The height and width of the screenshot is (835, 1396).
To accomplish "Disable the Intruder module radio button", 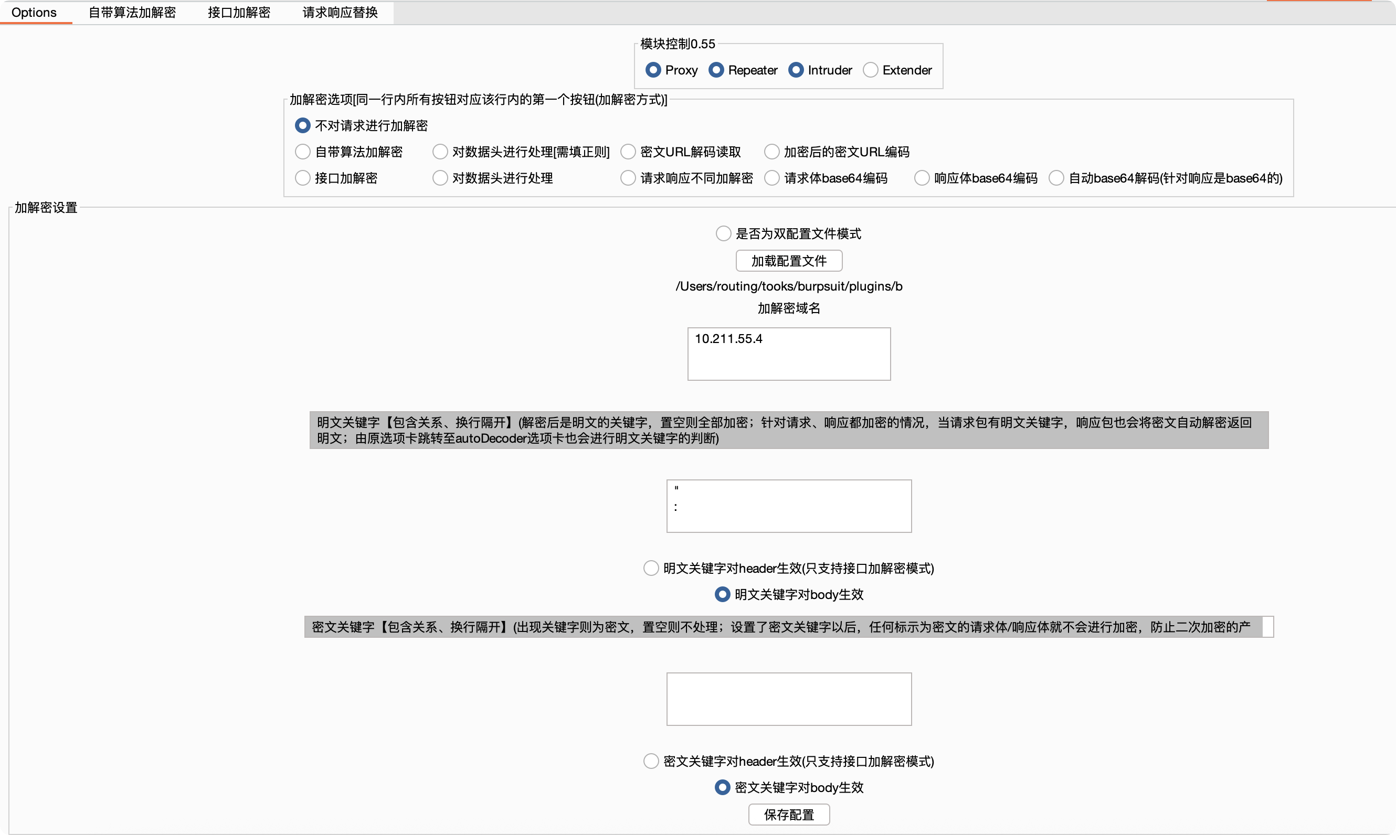I will (x=796, y=70).
